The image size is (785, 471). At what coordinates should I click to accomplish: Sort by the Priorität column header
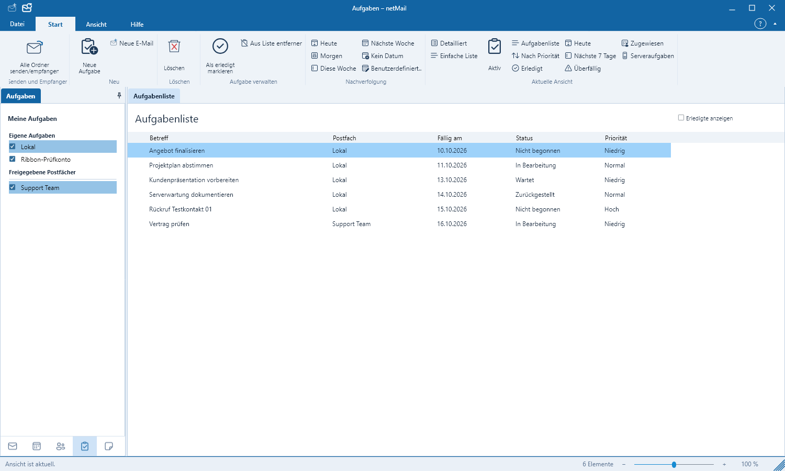pos(616,138)
